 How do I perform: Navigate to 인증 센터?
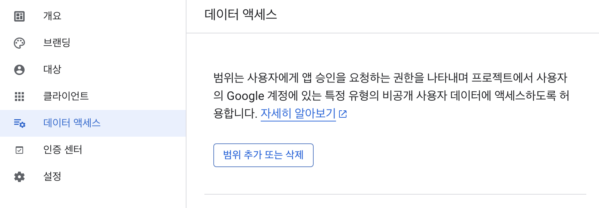63,150
